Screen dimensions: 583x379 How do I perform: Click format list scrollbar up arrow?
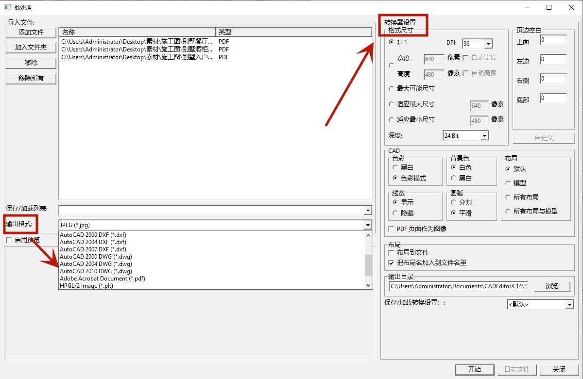click(x=368, y=235)
